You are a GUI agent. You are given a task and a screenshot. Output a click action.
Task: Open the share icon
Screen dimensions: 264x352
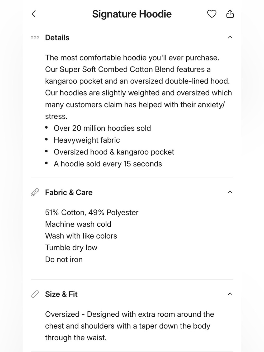tap(230, 13)
